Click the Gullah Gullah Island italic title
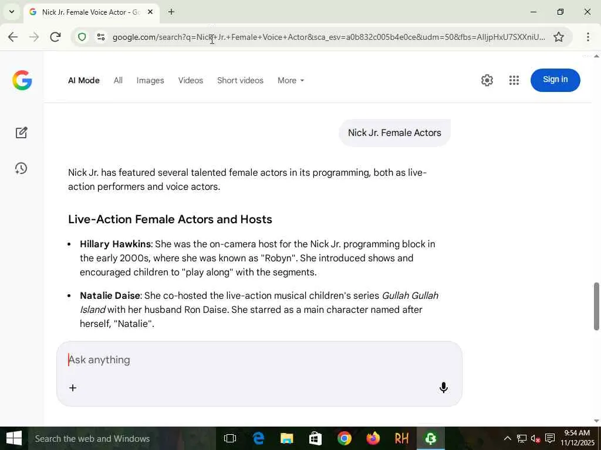601x450 pixels. tap(259, 303)
